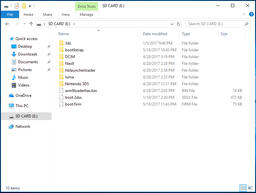Click the 10 items status text
The width and height of the screenshot is (256, 193).
pyautogui.click(x=13, y=188)
